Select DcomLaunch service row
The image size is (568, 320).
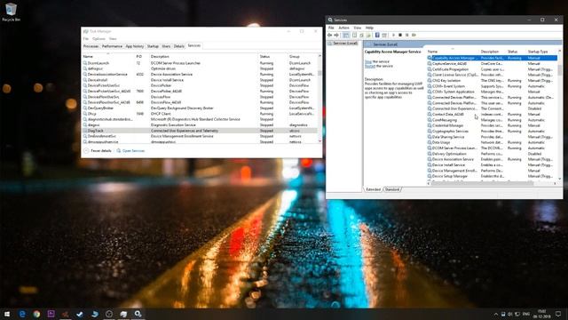point(200,63)
